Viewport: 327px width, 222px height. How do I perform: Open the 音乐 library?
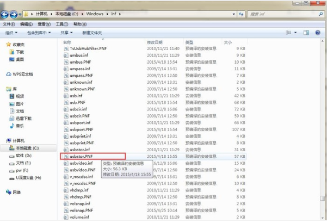tap(20, 126)
